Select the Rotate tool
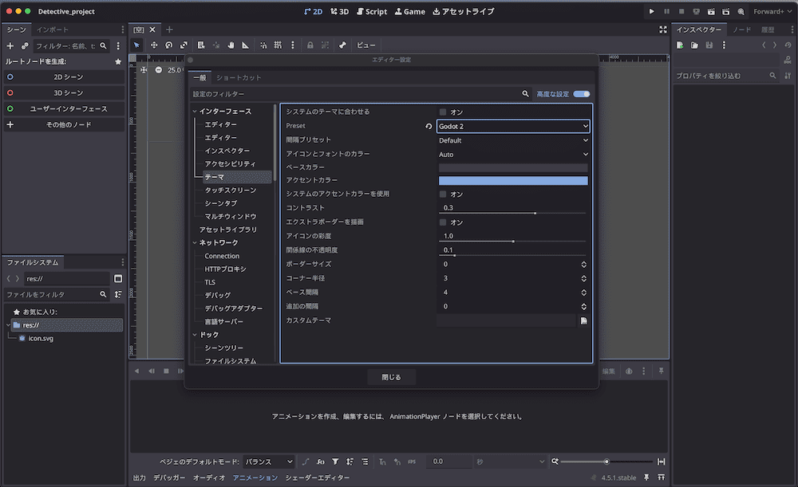798x487 pixels. (x=168, y=45)
